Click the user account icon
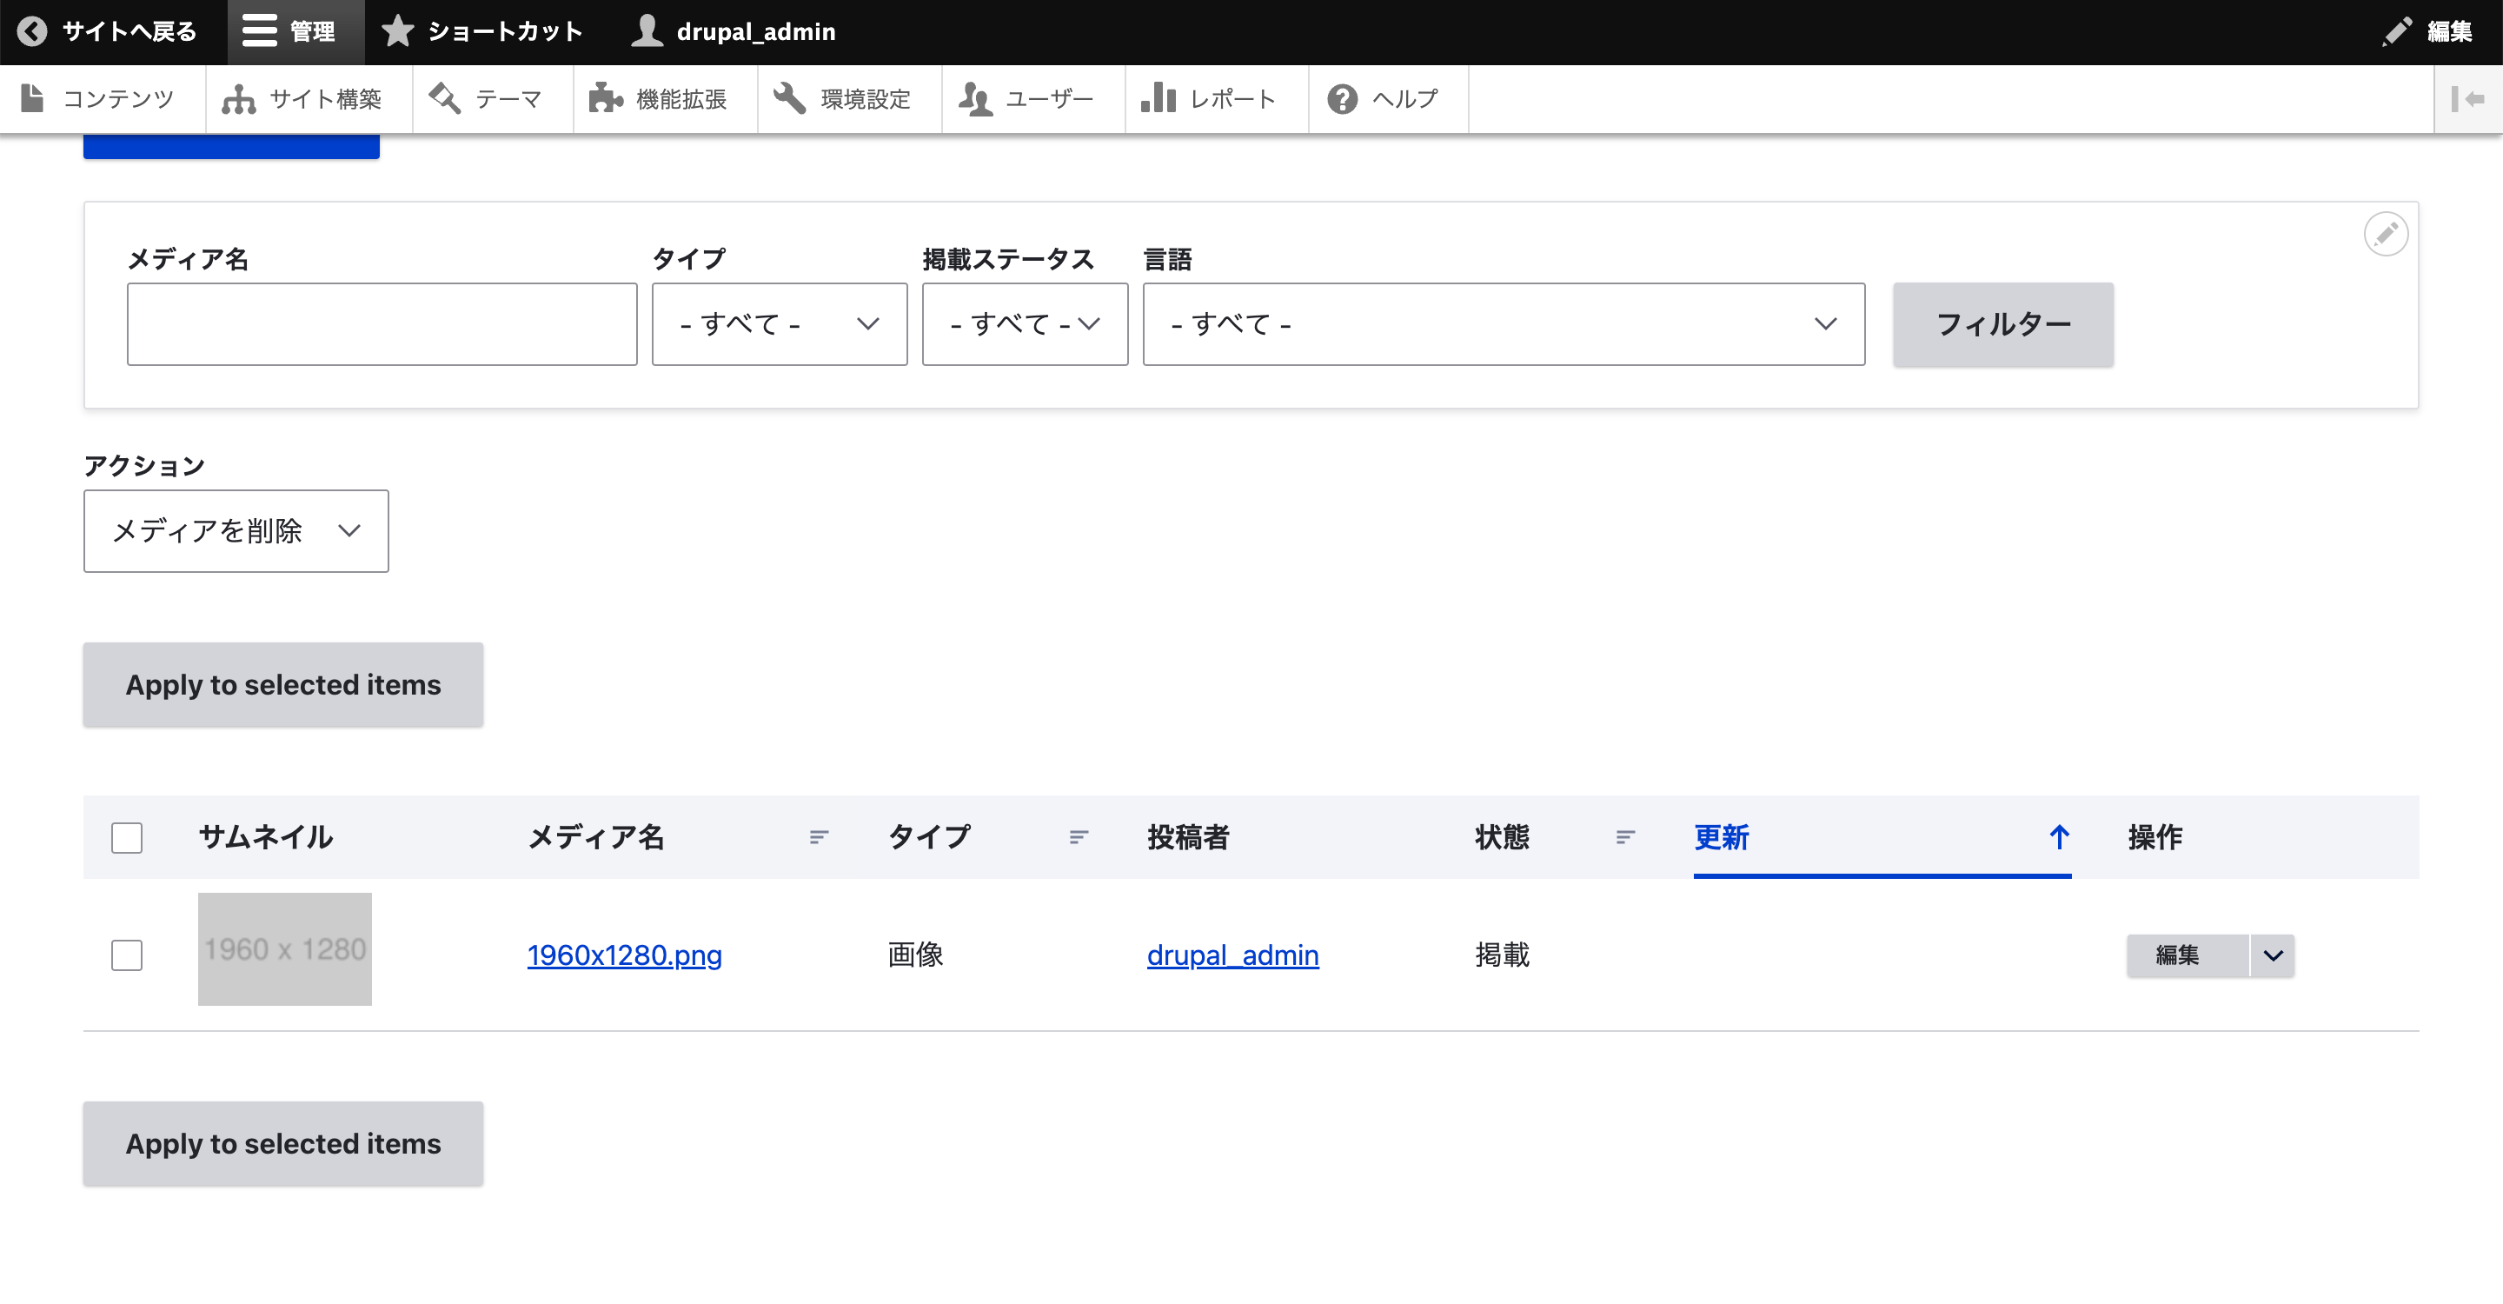Viewport: 2503px width, 1304px height. point(649,31)
